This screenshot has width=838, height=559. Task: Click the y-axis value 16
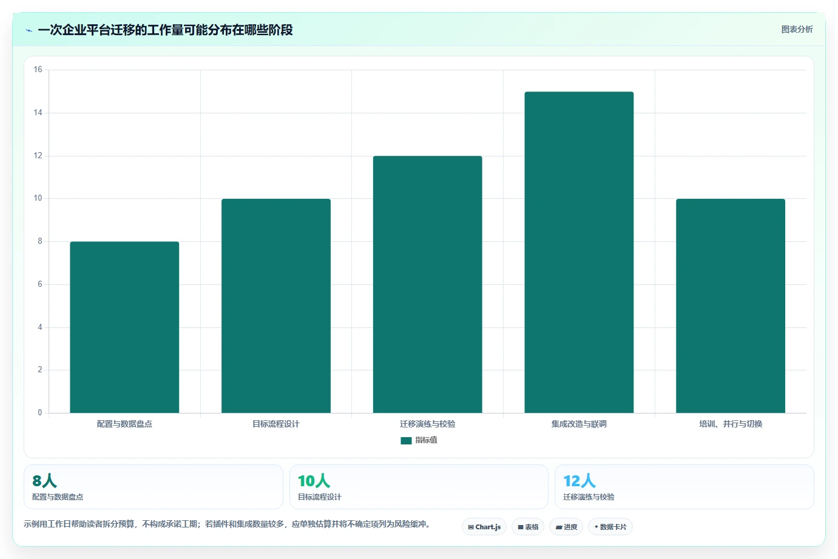[38, 70]
